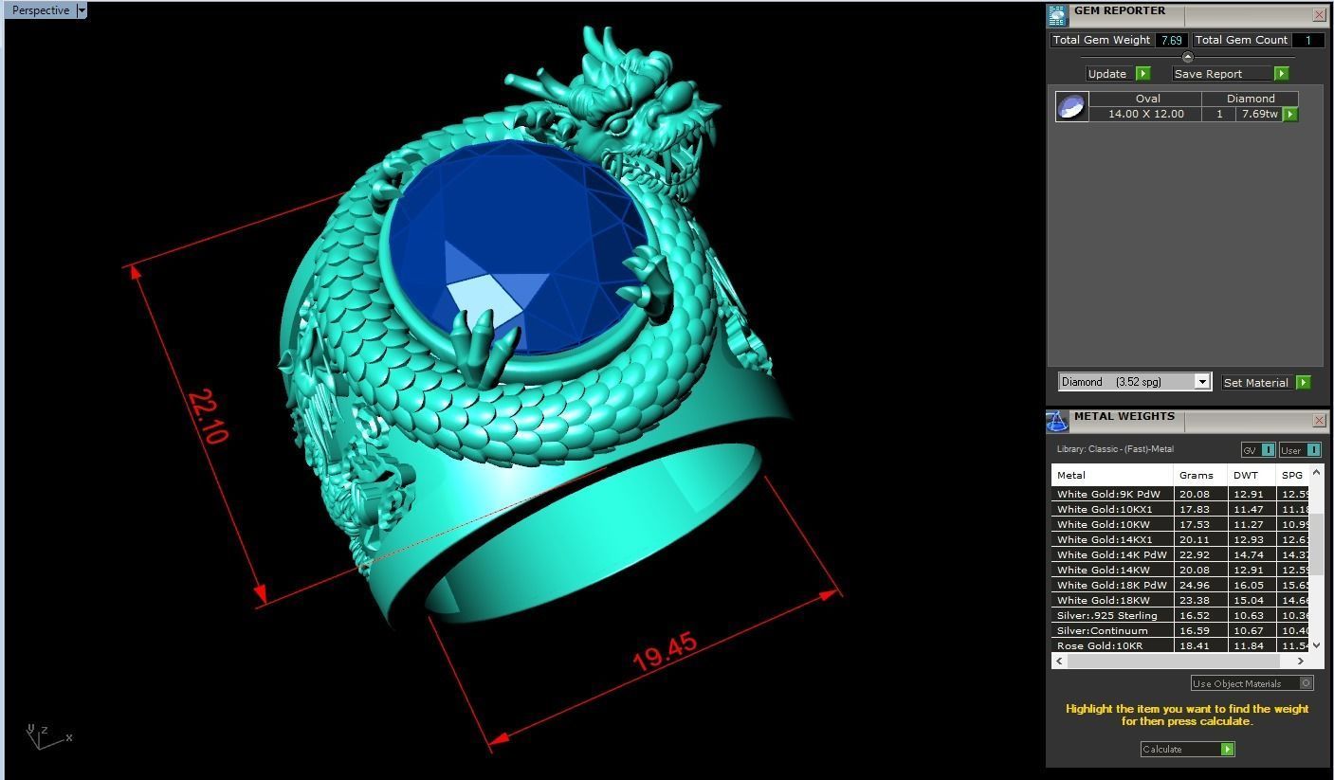Image resolution: width=1334 pixels, height=780 pixels.
Task: Click the 24.96 grams value for 18K PdW
Action: 1196,585
